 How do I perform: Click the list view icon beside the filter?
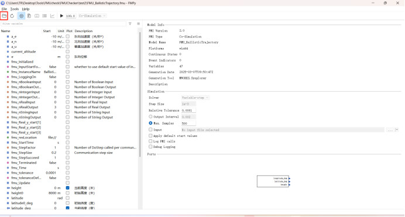click(139, 24)
